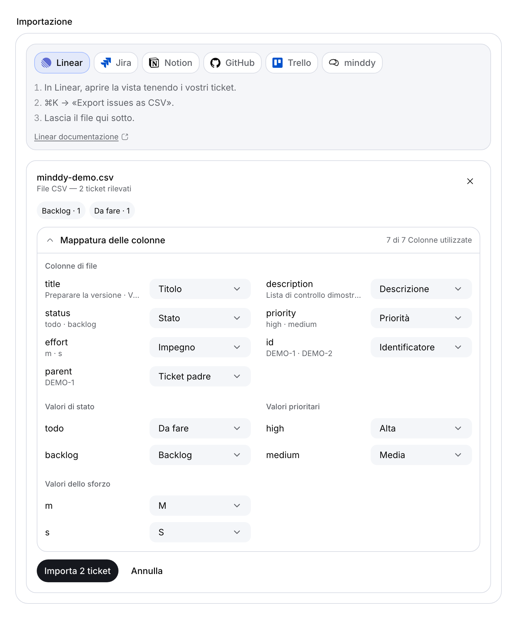Switch to the Jira import tab
This screenshot has width=517, height=619.
pyautogui.click(x=116, y=63)
